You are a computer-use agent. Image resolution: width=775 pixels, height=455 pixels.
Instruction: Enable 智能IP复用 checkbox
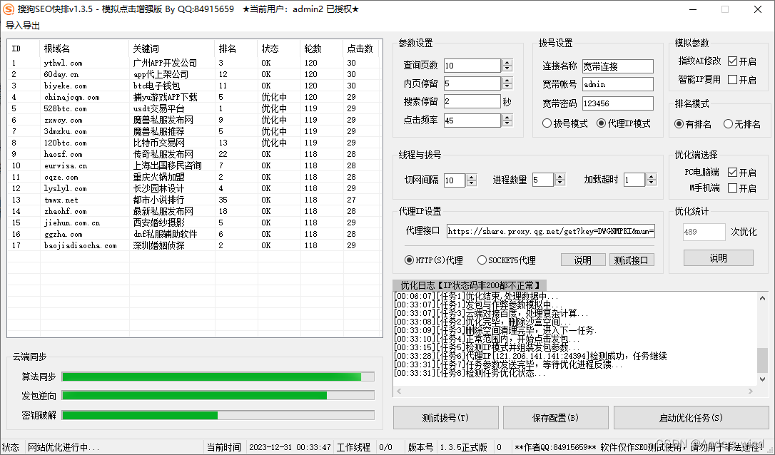click(732, 80)
